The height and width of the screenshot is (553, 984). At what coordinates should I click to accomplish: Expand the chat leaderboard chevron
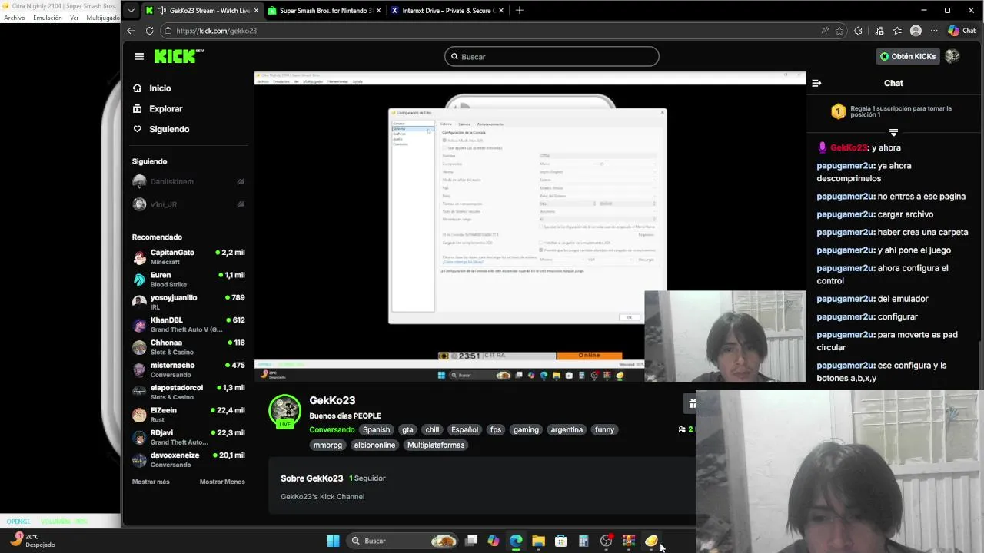tap(893, 133)
